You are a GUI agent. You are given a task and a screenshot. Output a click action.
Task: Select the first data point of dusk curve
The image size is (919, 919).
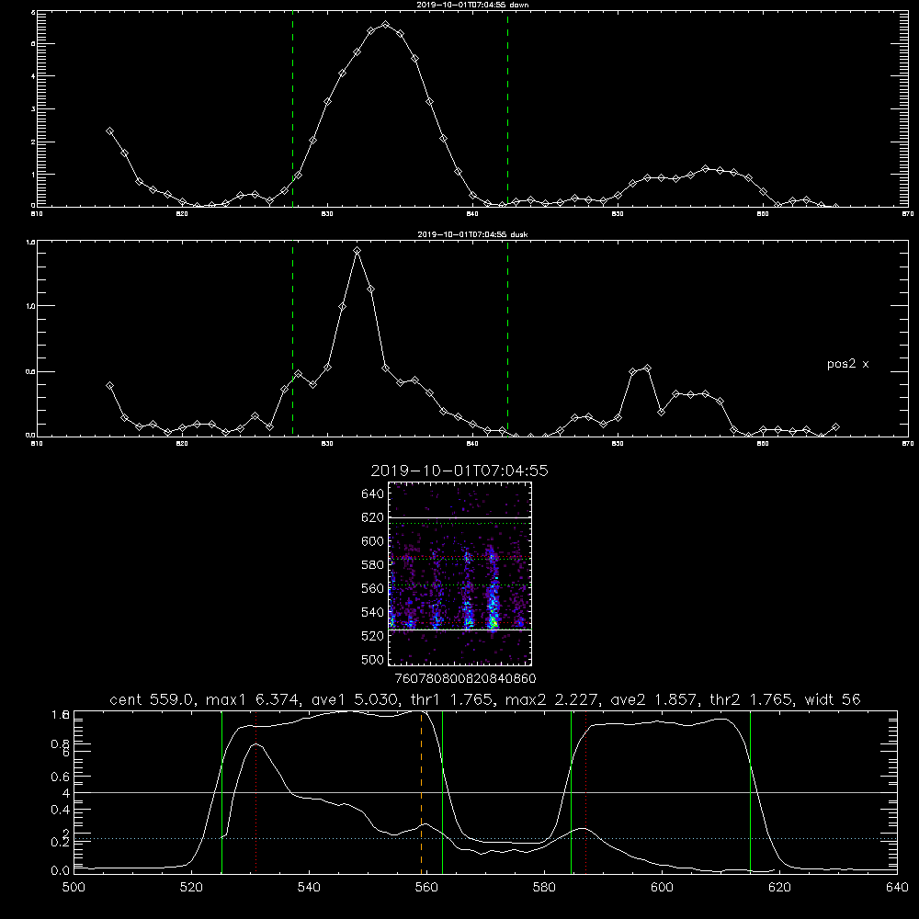click(109, 386)
